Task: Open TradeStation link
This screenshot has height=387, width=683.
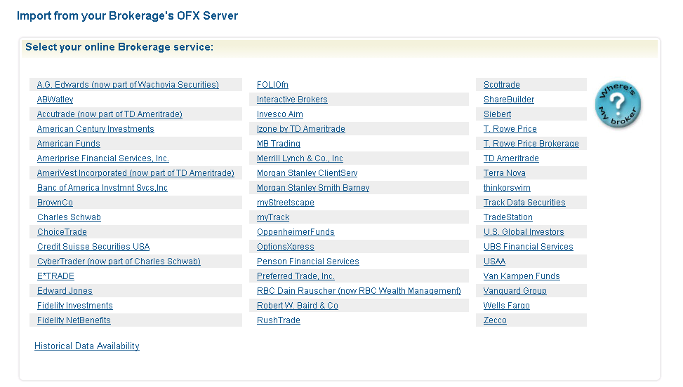Action: pos(508,217)
